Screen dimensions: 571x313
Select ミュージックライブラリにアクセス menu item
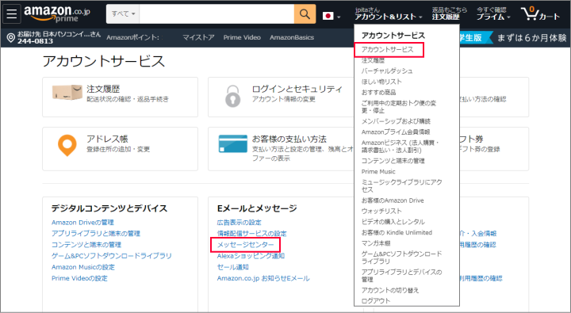(401, 186)
